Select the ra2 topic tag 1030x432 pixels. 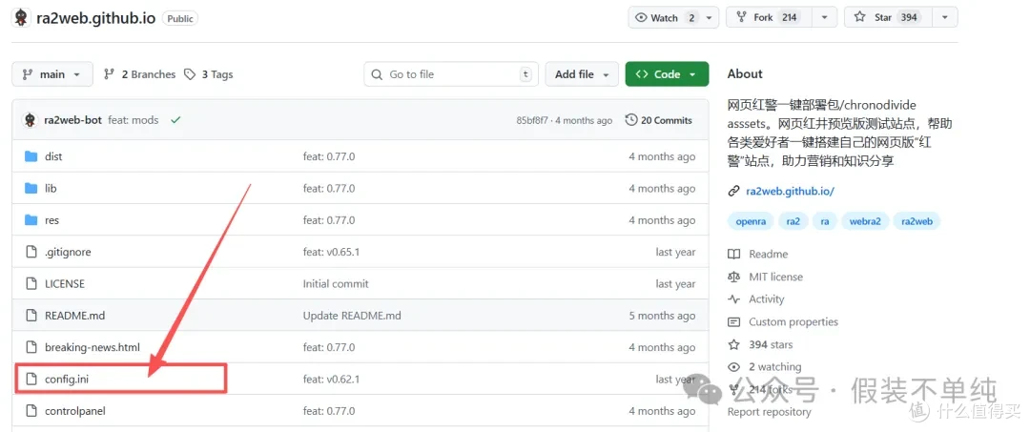coord(793,221)
